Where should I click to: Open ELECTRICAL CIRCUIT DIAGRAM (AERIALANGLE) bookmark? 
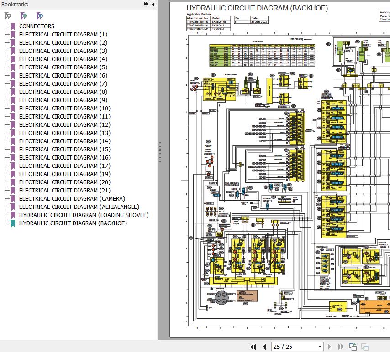pyautogui.click(x=79, y=207)
